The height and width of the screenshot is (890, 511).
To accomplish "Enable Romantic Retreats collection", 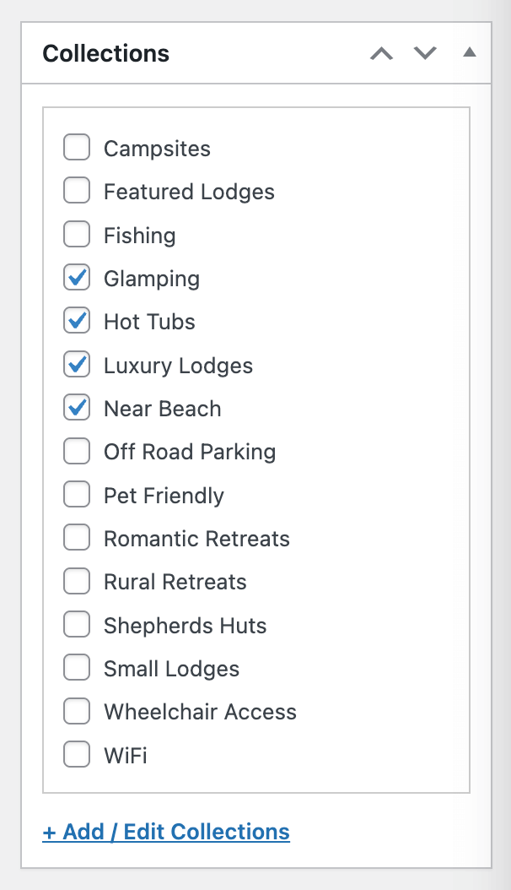I will pyautogui.click(x=77, y=539).
